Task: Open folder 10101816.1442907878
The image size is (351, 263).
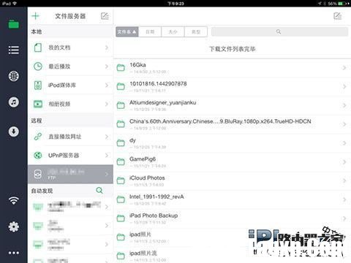Action: [233, 87]
